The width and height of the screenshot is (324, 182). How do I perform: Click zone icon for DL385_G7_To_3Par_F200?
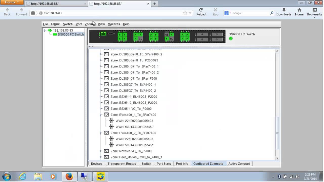(x=106, y=79)
